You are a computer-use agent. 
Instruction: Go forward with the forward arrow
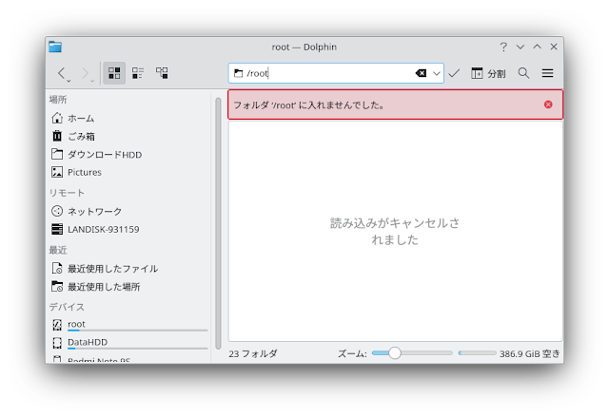(85, 73)
